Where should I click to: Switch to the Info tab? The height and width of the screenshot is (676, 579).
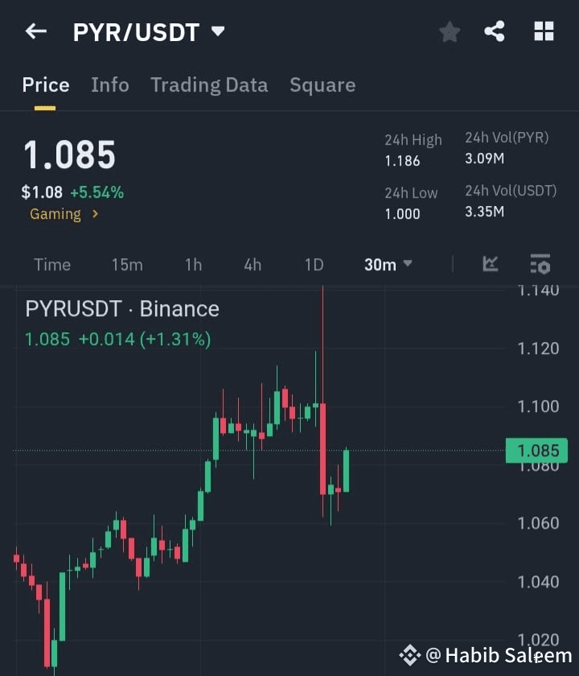pyautogui.click(x=110, y=85)
